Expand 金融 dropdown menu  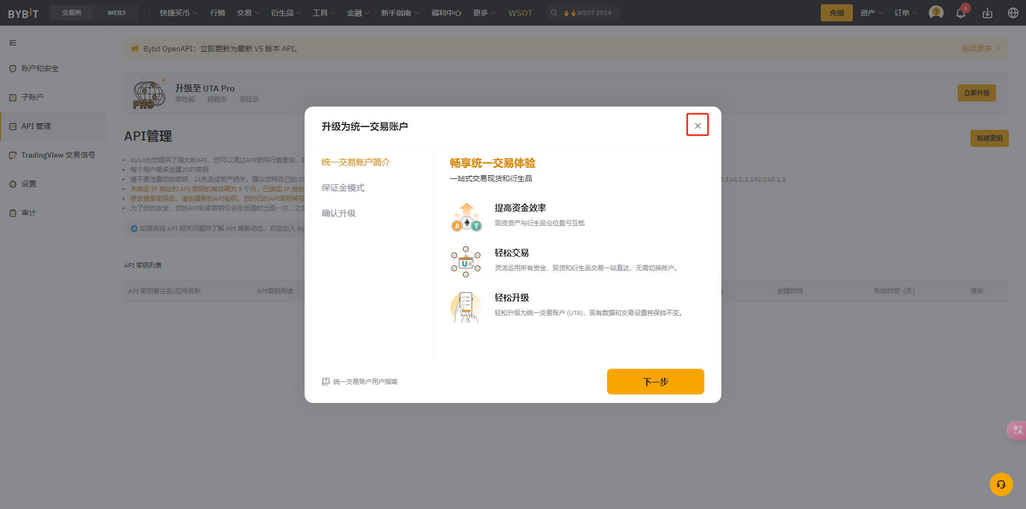click(358, 13)
